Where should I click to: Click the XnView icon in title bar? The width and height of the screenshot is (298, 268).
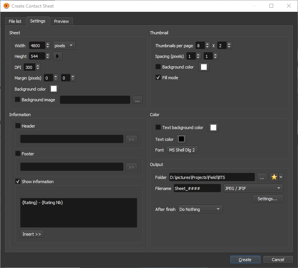[x=6, y=6]
